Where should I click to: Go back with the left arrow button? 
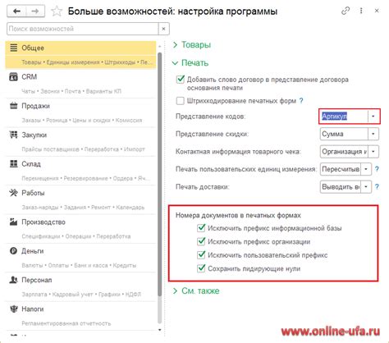click(x=16, y=11)
